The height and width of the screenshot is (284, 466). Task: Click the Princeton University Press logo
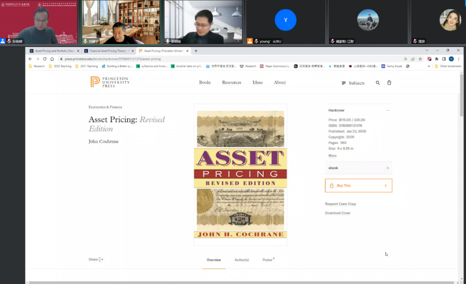[x=110, y=82]
